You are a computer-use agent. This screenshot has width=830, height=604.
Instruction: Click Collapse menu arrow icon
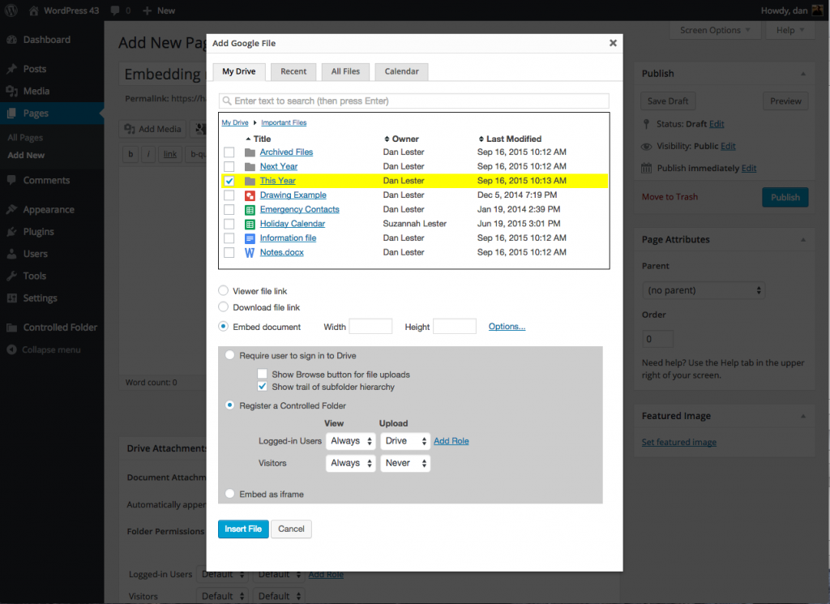[11, 350]
